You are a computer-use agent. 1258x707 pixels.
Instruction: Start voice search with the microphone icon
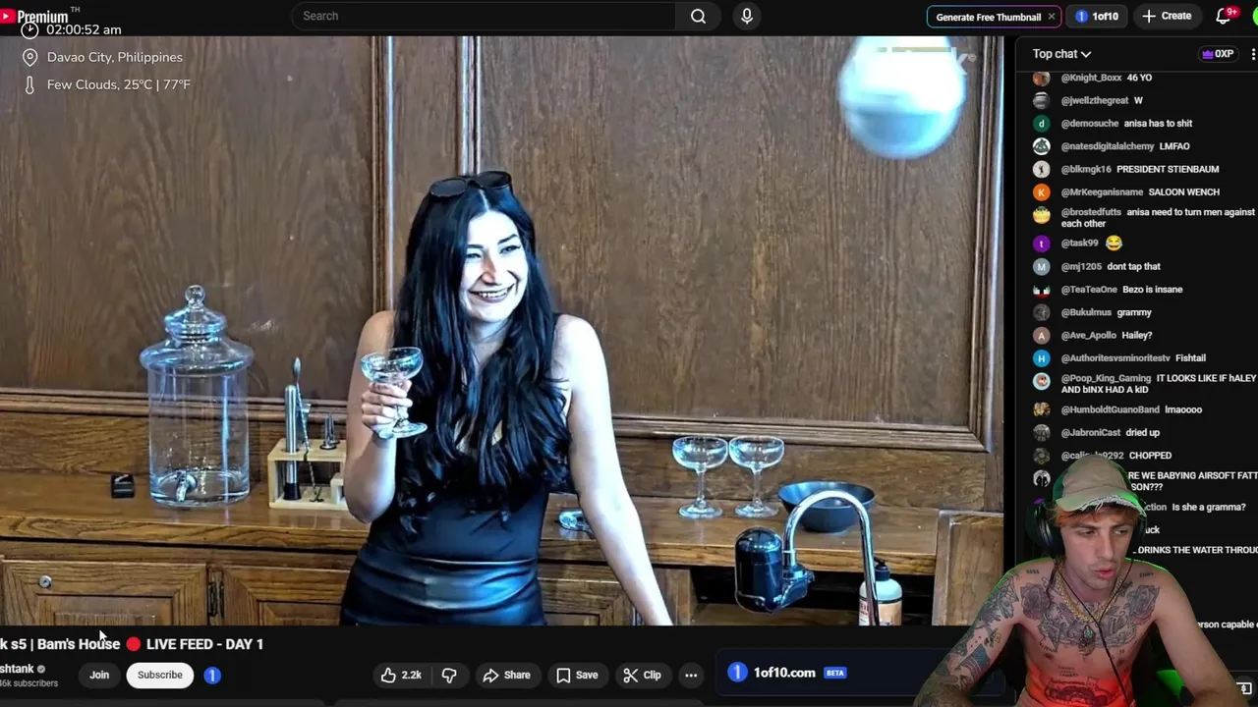(x=747, y=16)
